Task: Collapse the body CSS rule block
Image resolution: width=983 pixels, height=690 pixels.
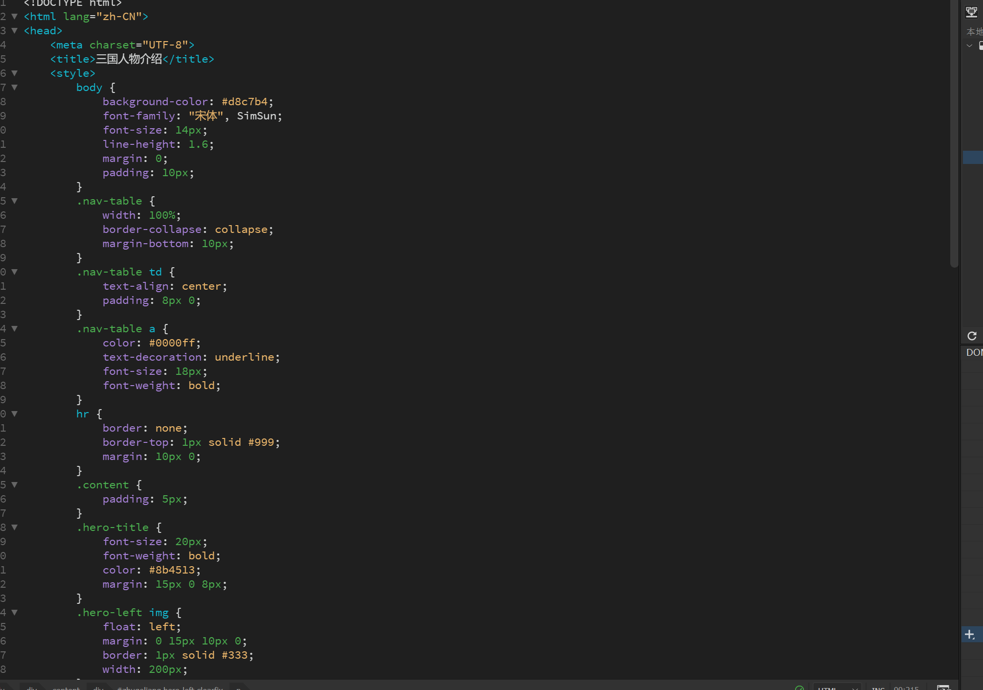Action: point(15,88)
